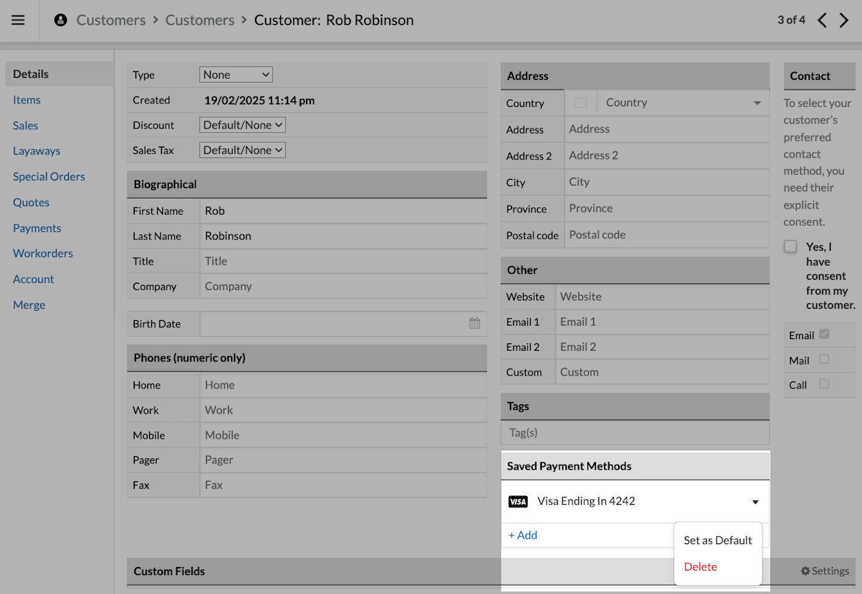
Task: Open the Birth Date calendar picker
Action: coord(474,323)
